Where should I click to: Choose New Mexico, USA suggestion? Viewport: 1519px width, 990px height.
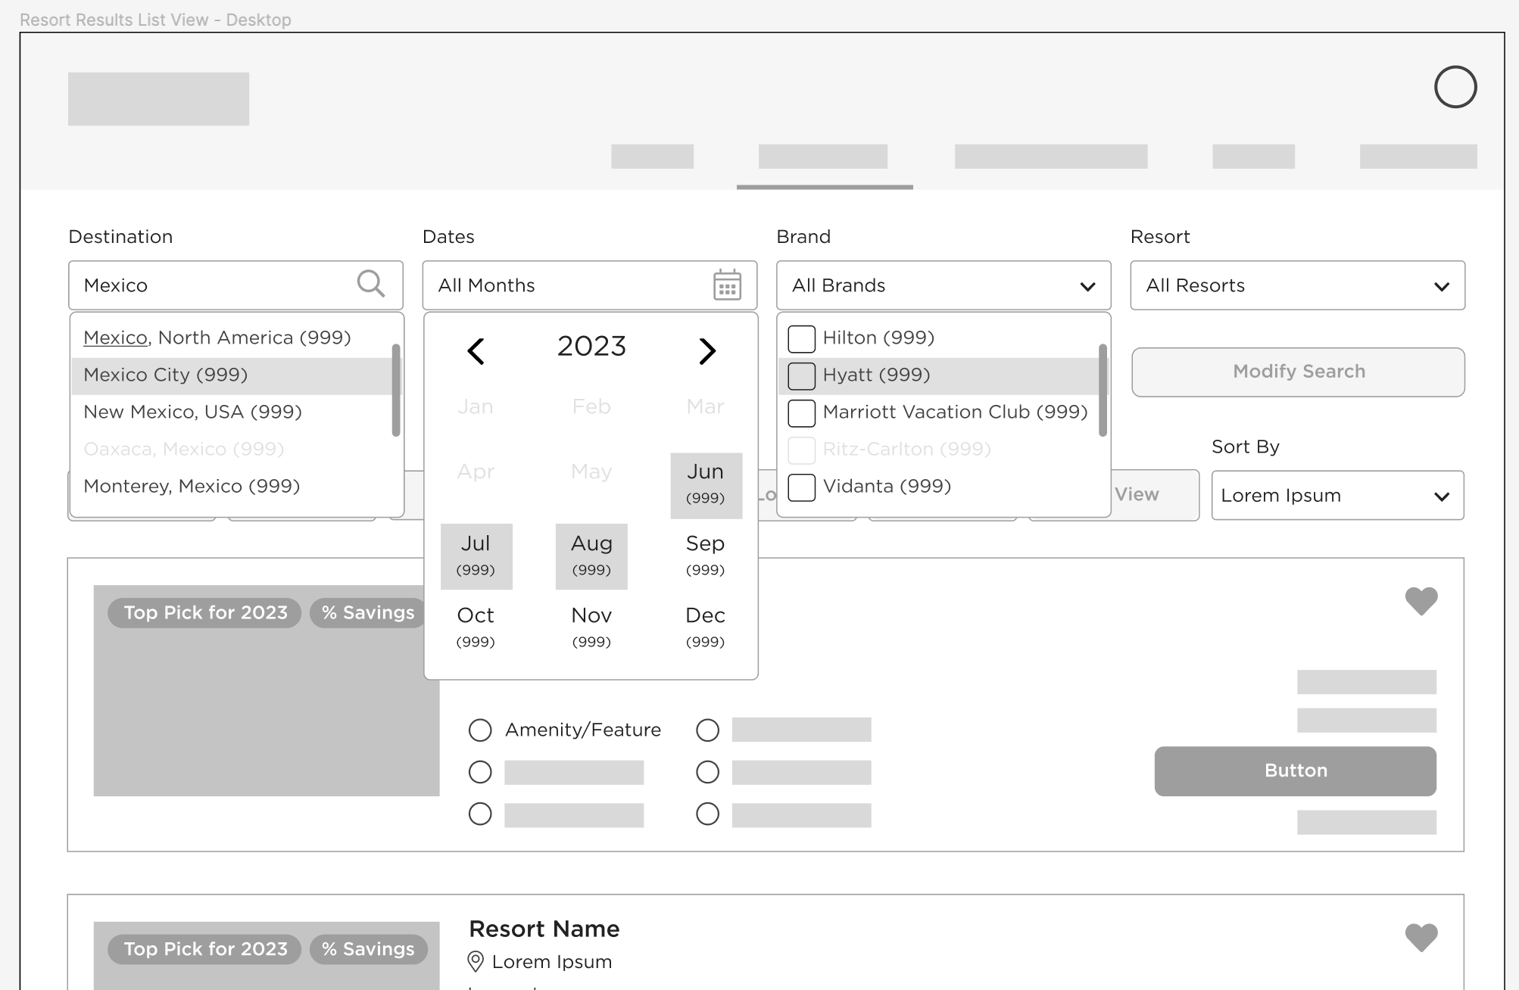(192, 412)
